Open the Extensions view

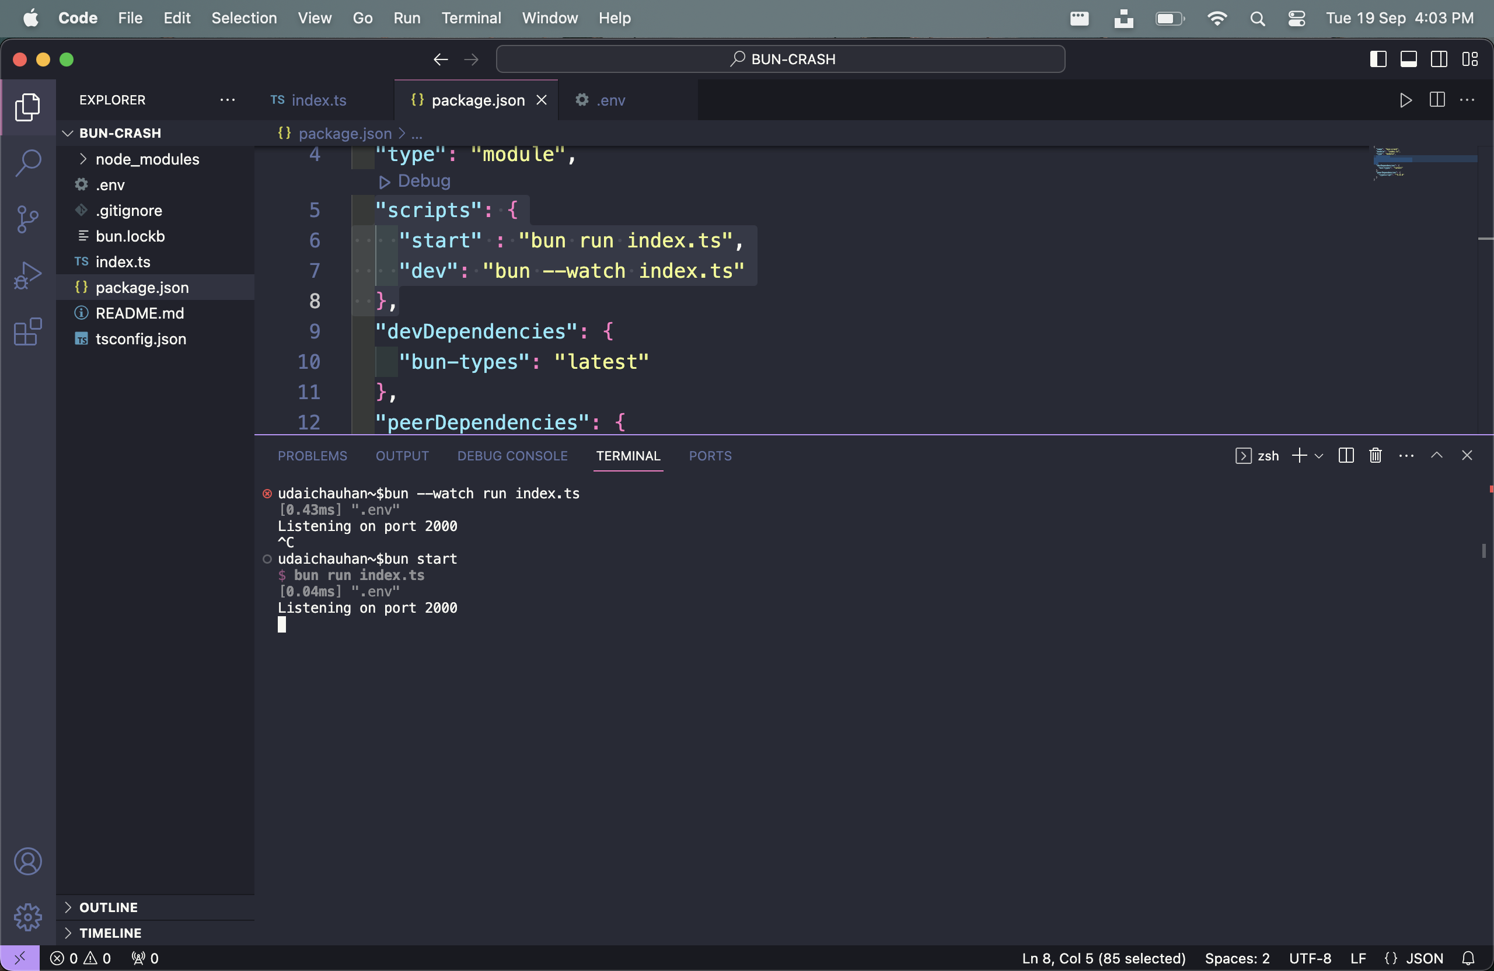click(x=27, y=331)
